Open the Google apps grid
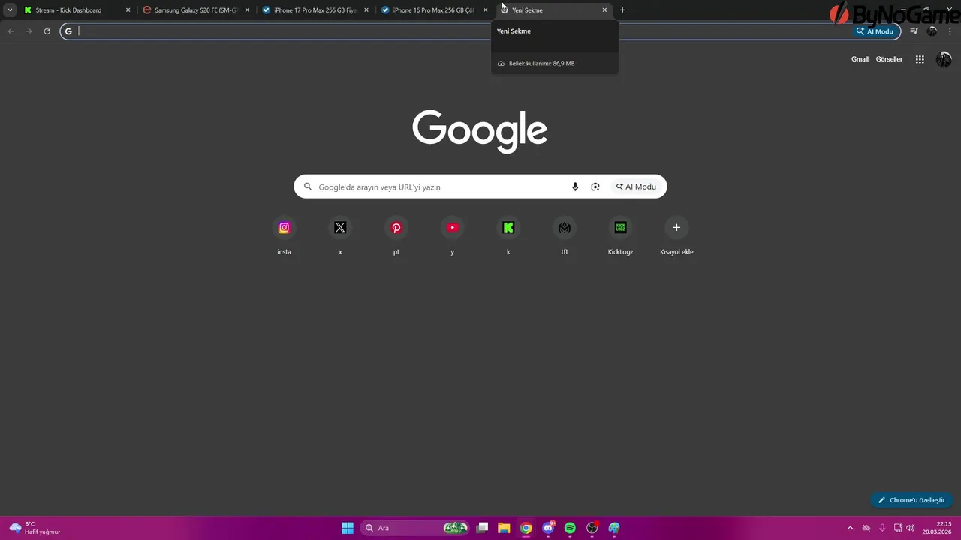The image size is (961, 540). (x=920, y=59)
